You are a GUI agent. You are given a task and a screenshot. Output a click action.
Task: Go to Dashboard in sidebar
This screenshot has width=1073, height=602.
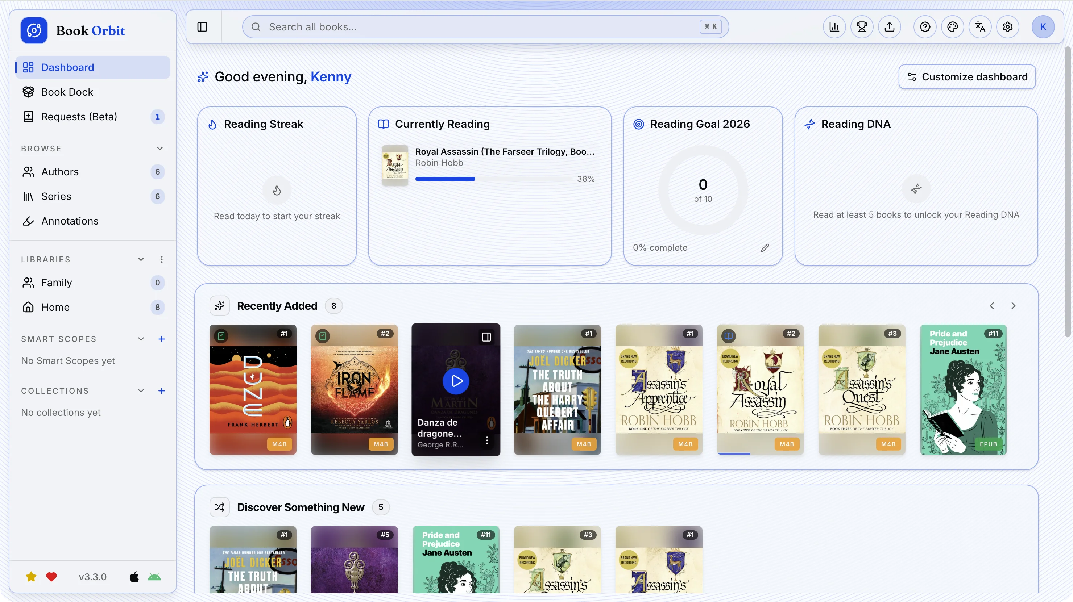click(x=92, y=67)
